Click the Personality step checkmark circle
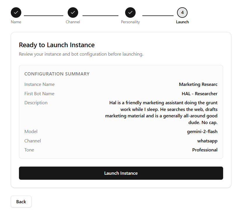Screen dimensions: 238x212 [130, 13]
